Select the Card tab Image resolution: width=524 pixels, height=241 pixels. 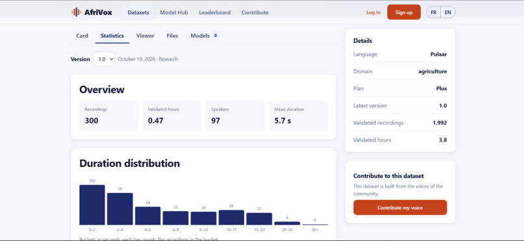(x=82, y=36)
